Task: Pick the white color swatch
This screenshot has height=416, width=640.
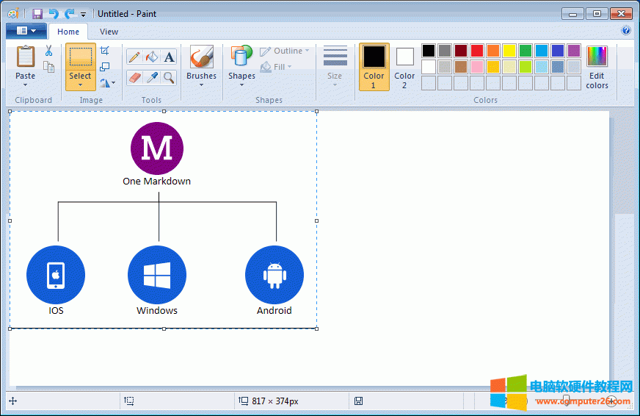Action: point(429,67)
